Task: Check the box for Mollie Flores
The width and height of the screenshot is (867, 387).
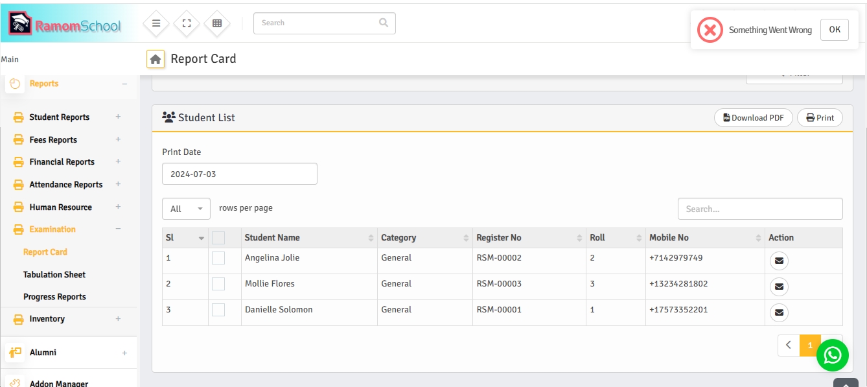Action: pos(218,284)
